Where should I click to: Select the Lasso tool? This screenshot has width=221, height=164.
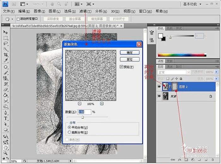point(5,43)
